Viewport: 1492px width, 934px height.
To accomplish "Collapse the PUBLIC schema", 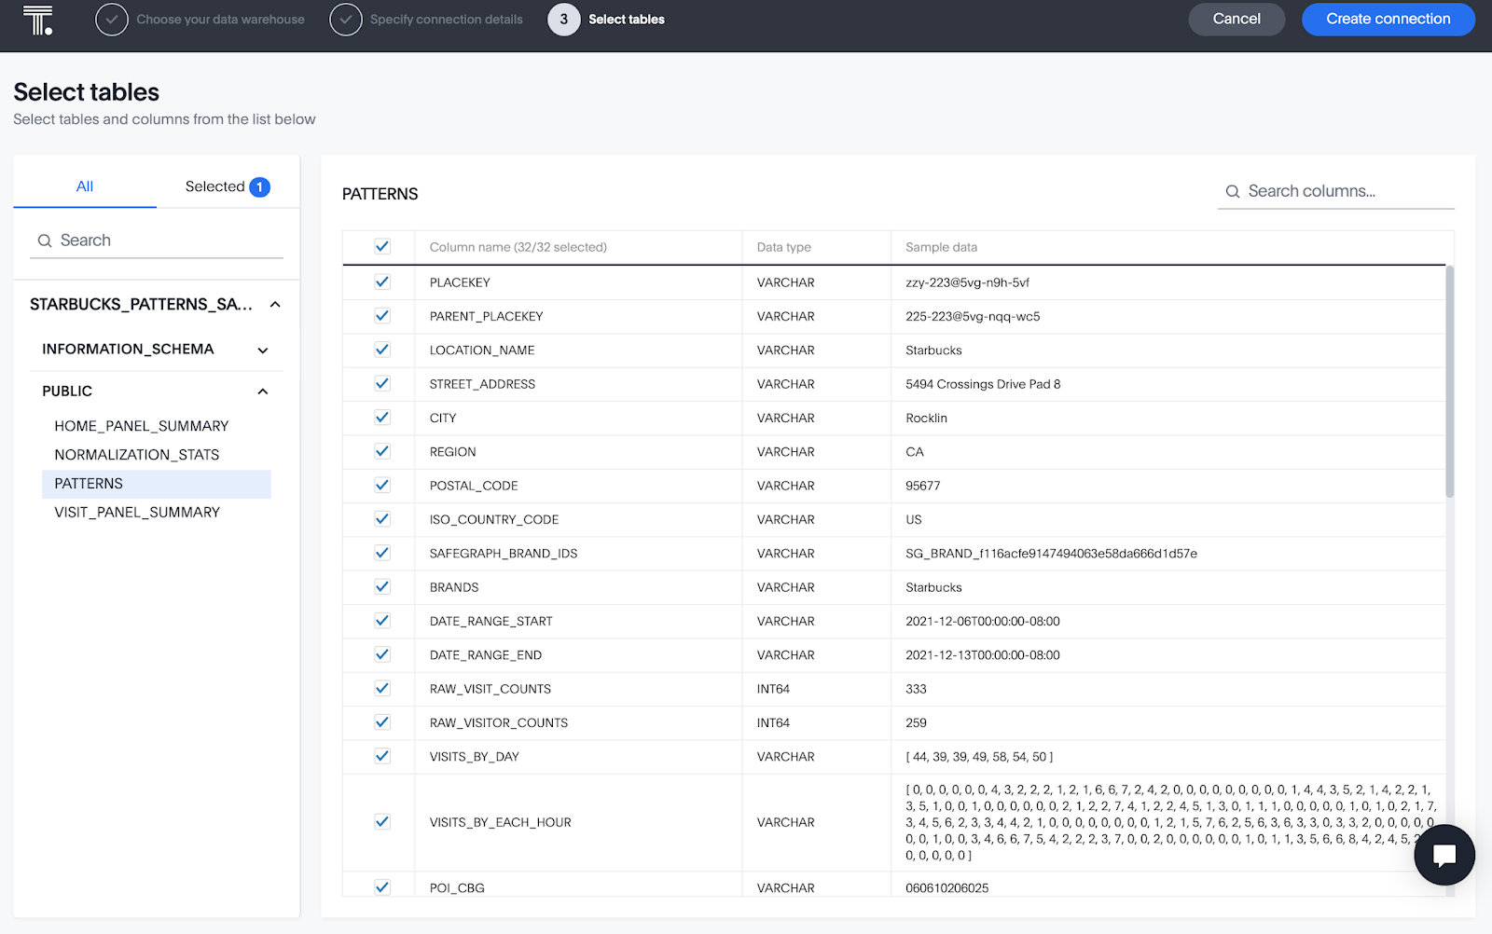I will (263, 391).
